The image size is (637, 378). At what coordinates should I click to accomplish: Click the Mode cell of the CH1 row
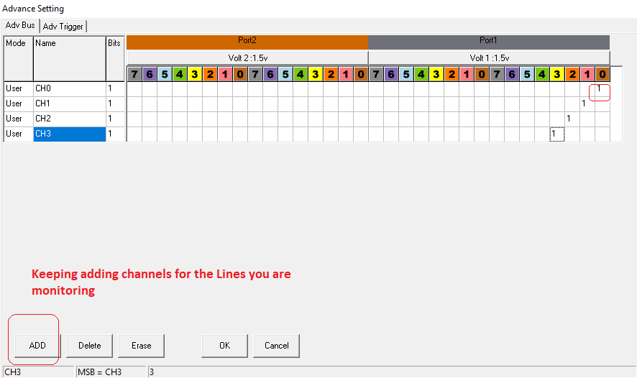[x=18, y=103]
